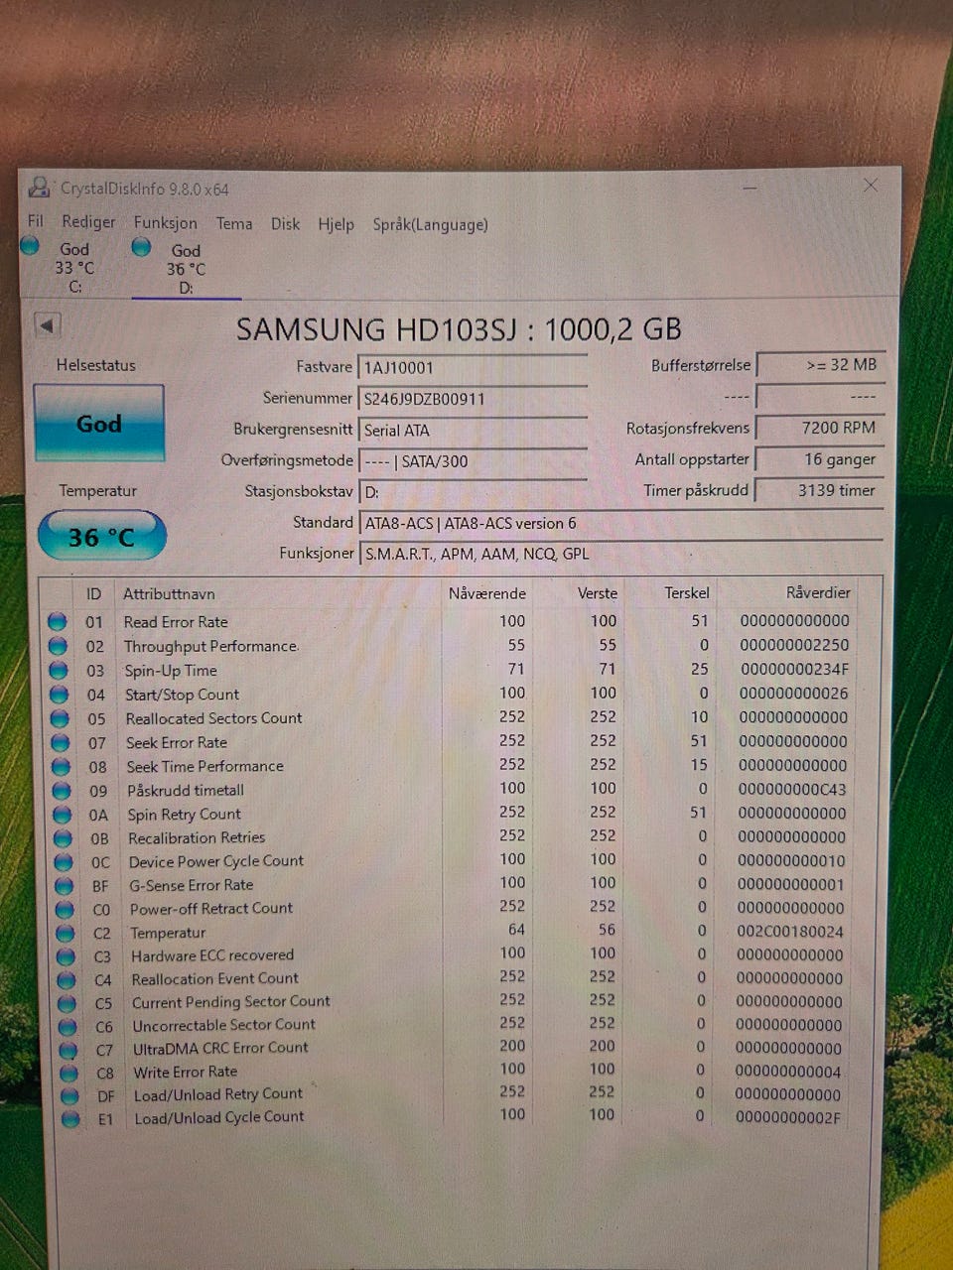The image size is (953, 1270).
Task: Click the Standard field ATA8-ACS
Action: pos(620,523)
